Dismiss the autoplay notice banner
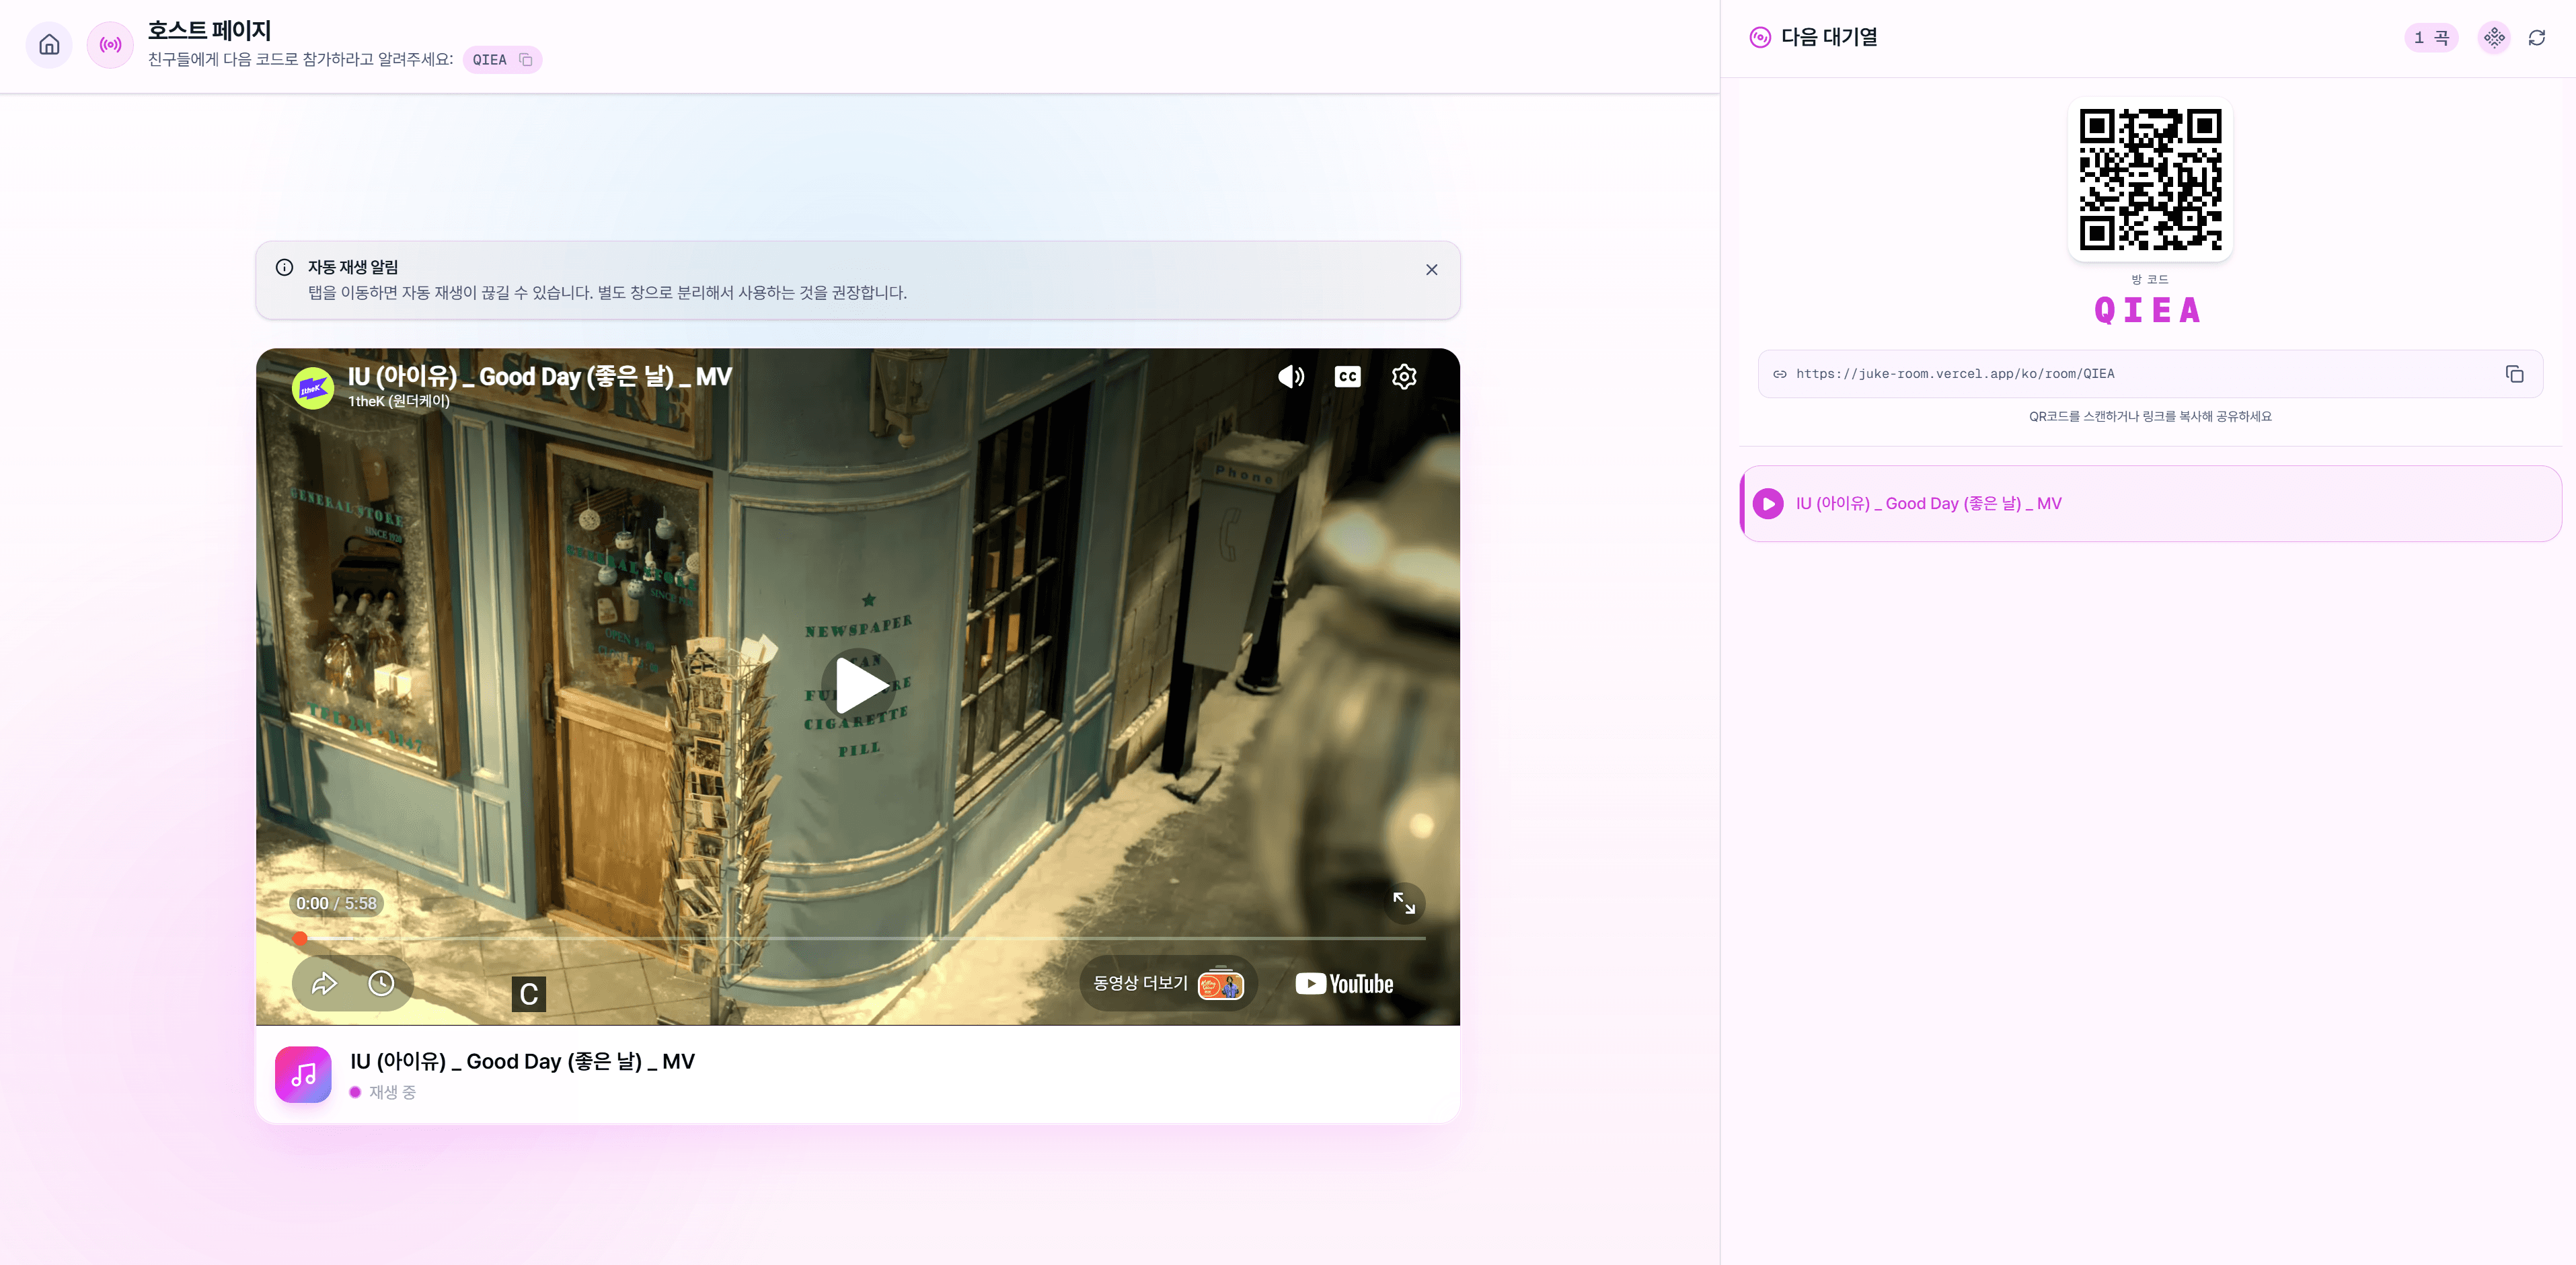 1431,270
